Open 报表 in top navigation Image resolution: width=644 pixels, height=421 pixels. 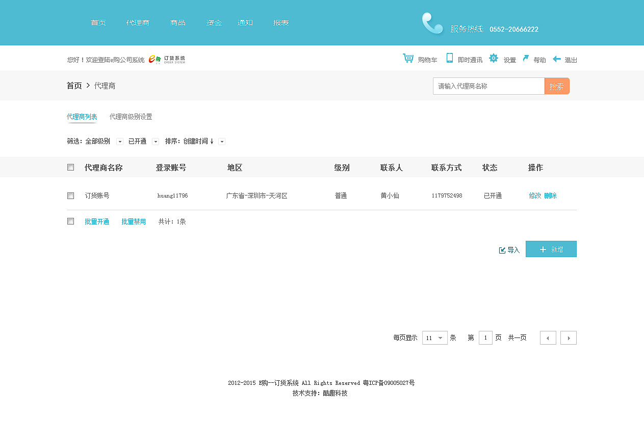pos(281,23)
